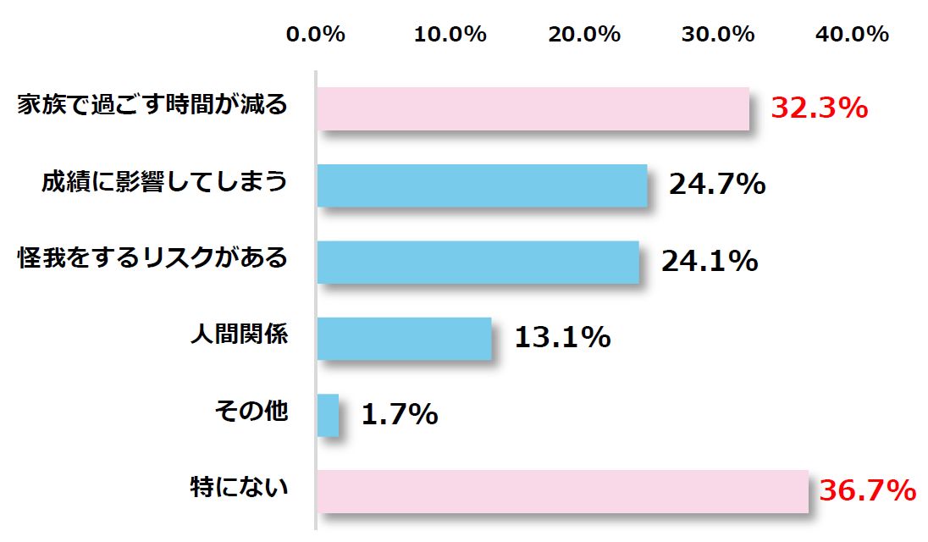The height and width of the screenshot is (542, 928).
Task: Click the 特にない category label
Action: 238,487
